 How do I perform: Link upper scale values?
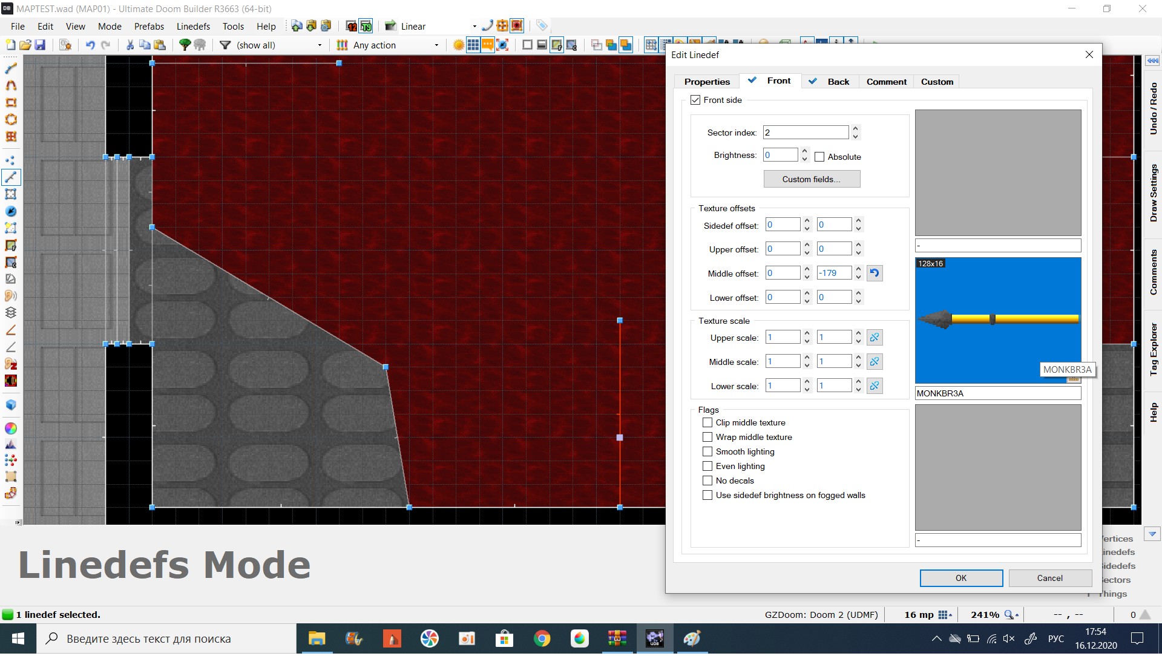pyautogui.click(x=875, y=338)
